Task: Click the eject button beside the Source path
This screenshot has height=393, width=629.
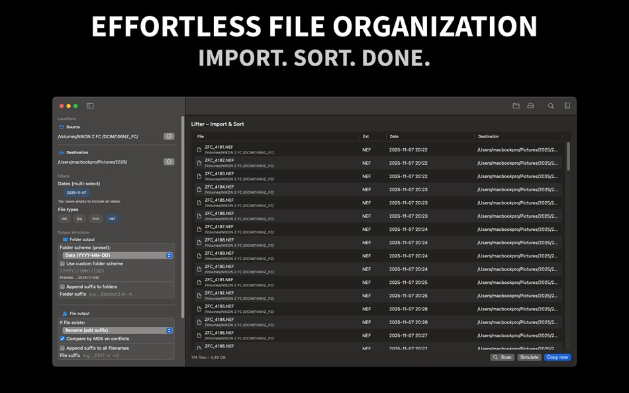Action: [x=168, y=136]
